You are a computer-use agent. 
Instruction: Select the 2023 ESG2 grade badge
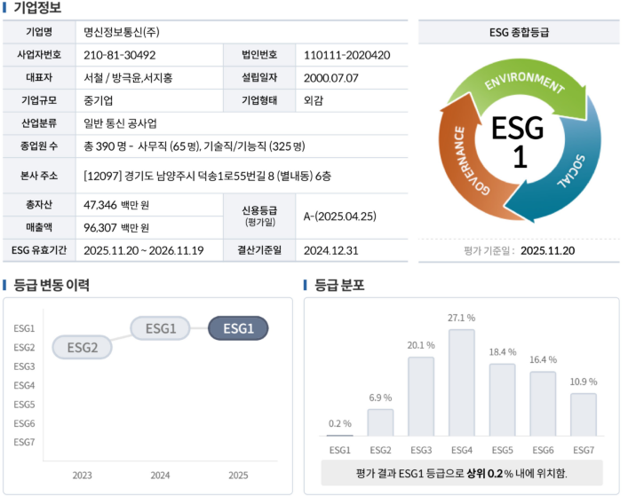click(x=83, y=347)
